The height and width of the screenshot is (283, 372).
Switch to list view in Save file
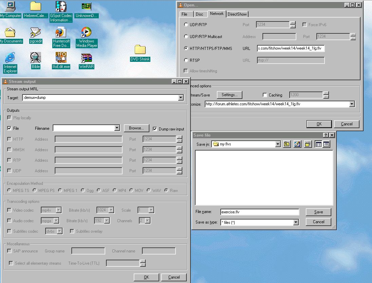pyautogui.click(x=319, y=144)
